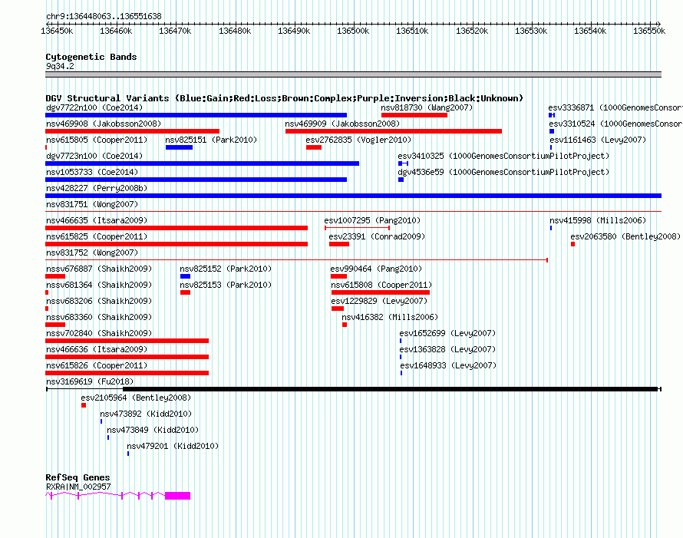Click esv1229829 (Levy2007) label

pyautogui.click(x=379, y=301)
